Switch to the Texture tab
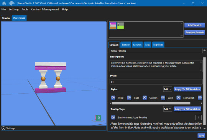 [126, 45]
